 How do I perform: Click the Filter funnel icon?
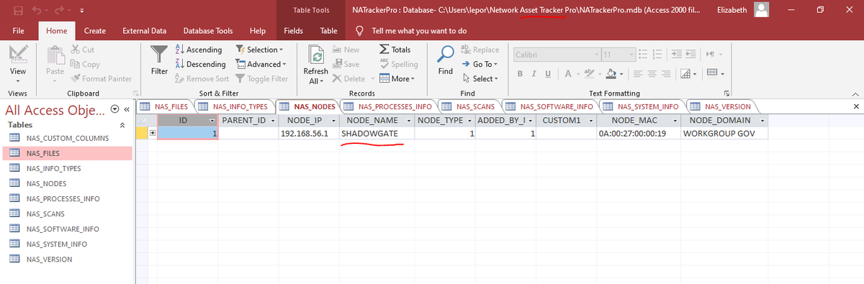tap(159, 54)
